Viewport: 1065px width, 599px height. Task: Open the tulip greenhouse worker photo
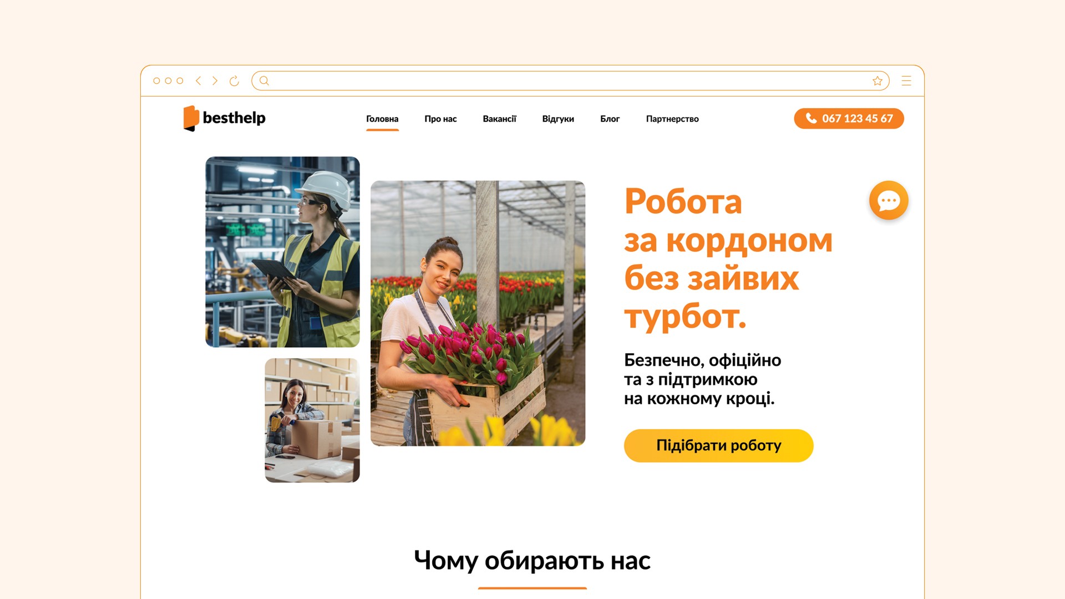478,313
